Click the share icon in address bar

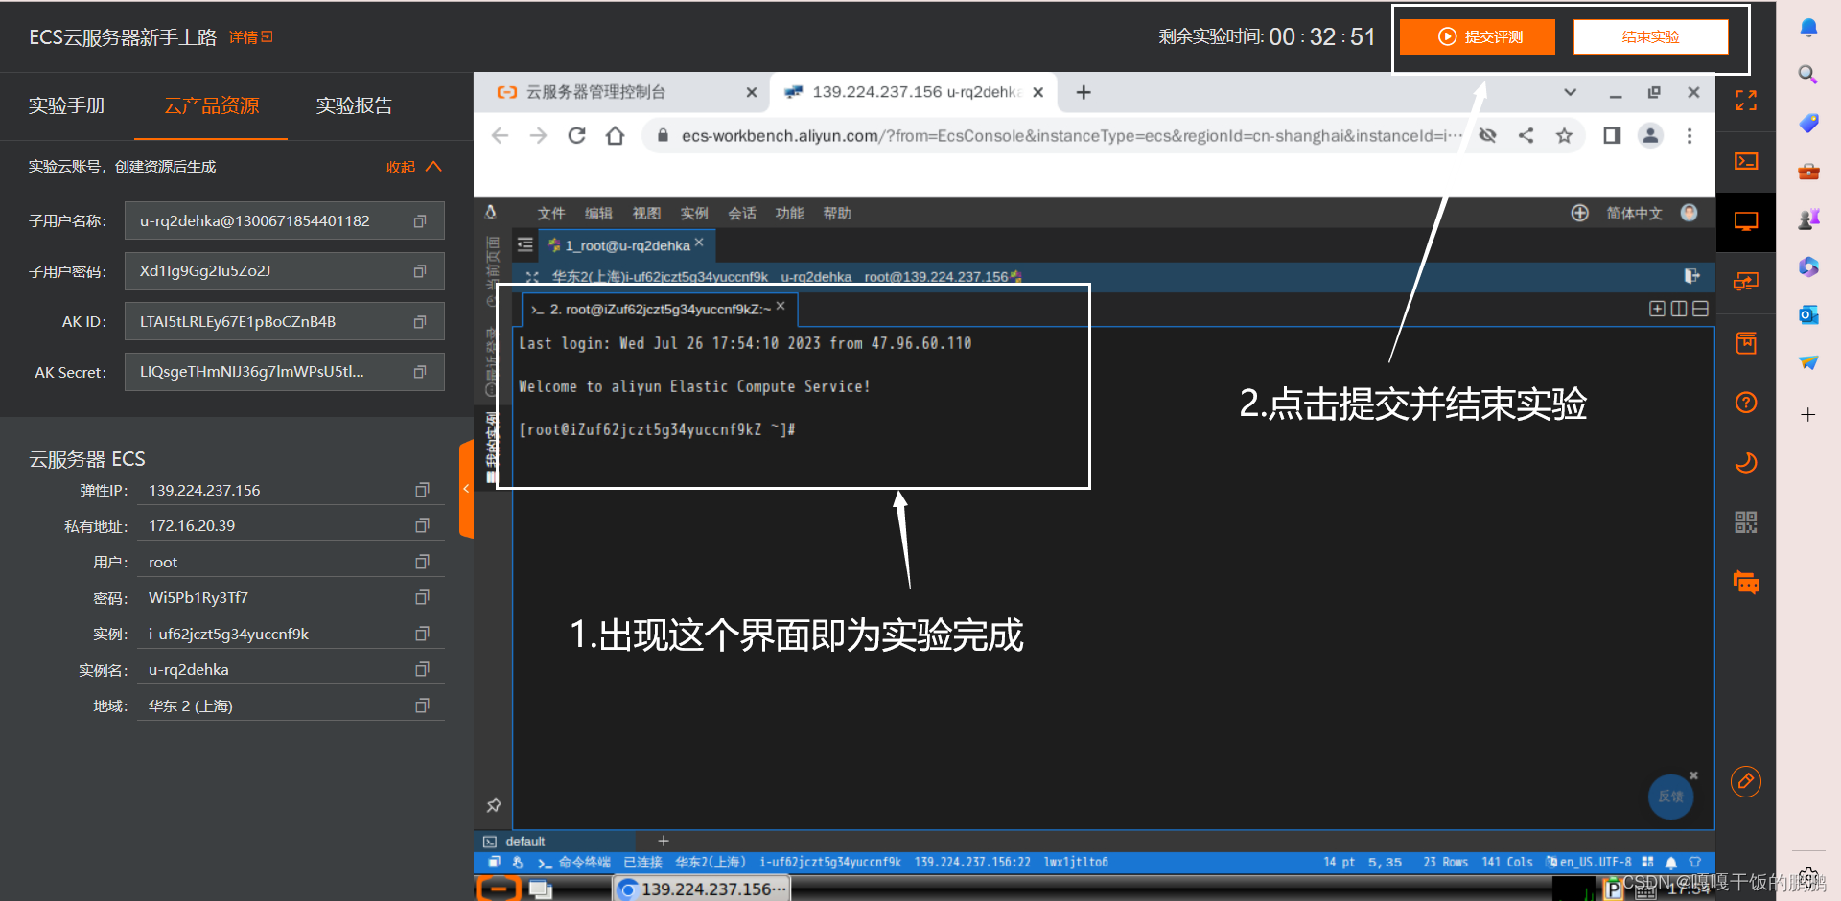(1526, 136)
